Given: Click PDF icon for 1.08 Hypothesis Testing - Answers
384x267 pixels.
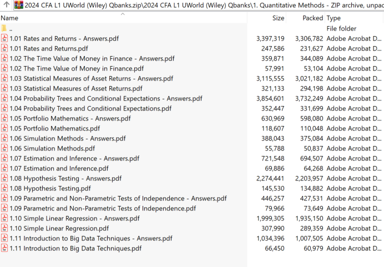Looking at the screenshot, I should (x=4, y=179).
